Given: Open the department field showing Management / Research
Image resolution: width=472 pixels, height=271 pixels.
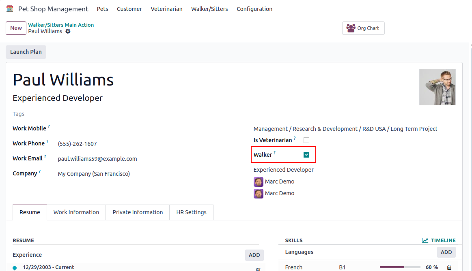Looking at the screenshot, I should (345, 128).
